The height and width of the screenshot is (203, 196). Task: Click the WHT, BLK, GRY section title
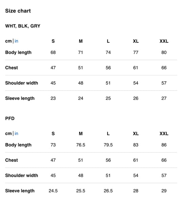[x=23, y=26]
